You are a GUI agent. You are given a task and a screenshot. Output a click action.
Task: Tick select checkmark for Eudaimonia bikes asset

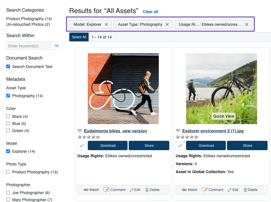(x=82, y=146)
